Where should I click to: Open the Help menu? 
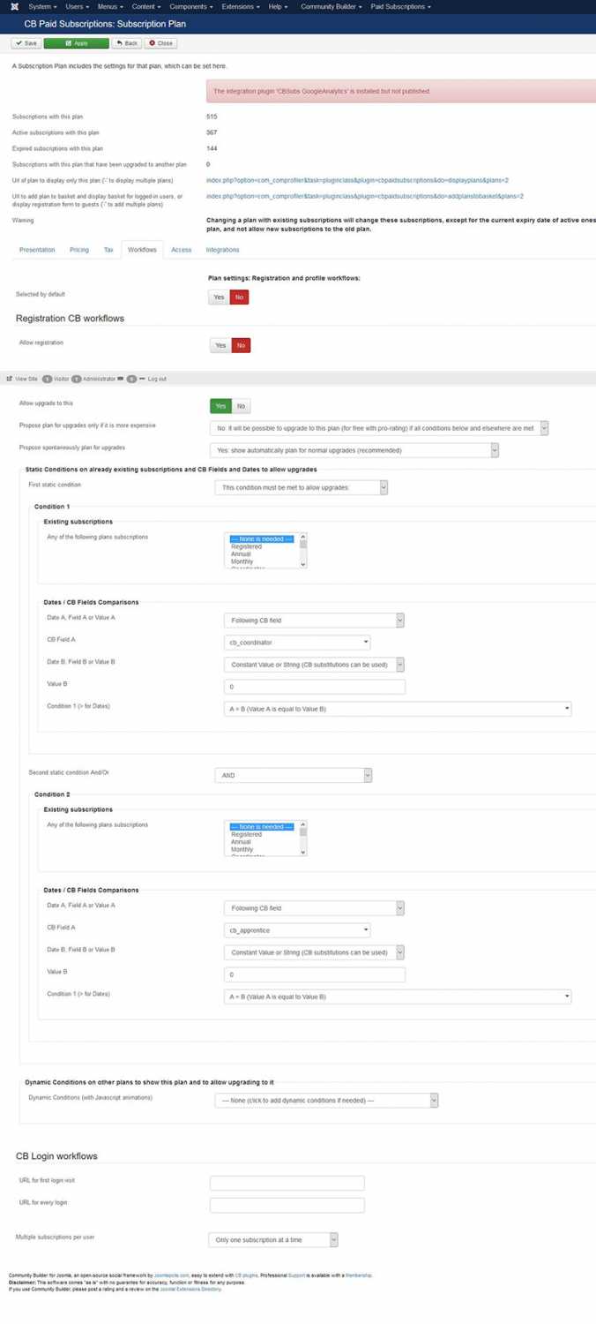click(x=278, y=6)
